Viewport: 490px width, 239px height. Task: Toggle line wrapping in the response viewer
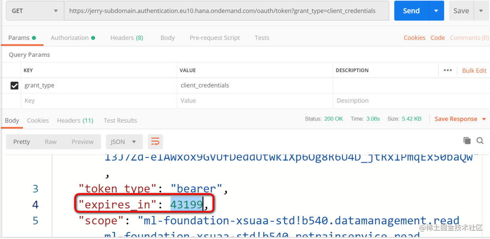(x=155, y=141)
